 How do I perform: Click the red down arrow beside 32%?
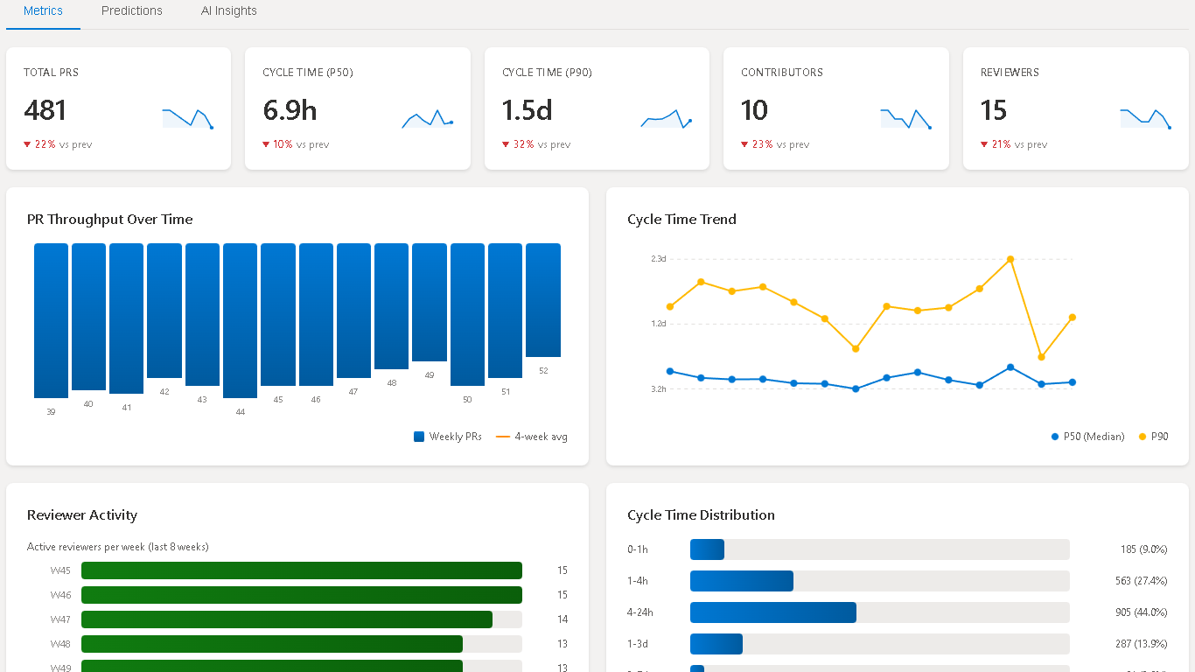(506, 144)
